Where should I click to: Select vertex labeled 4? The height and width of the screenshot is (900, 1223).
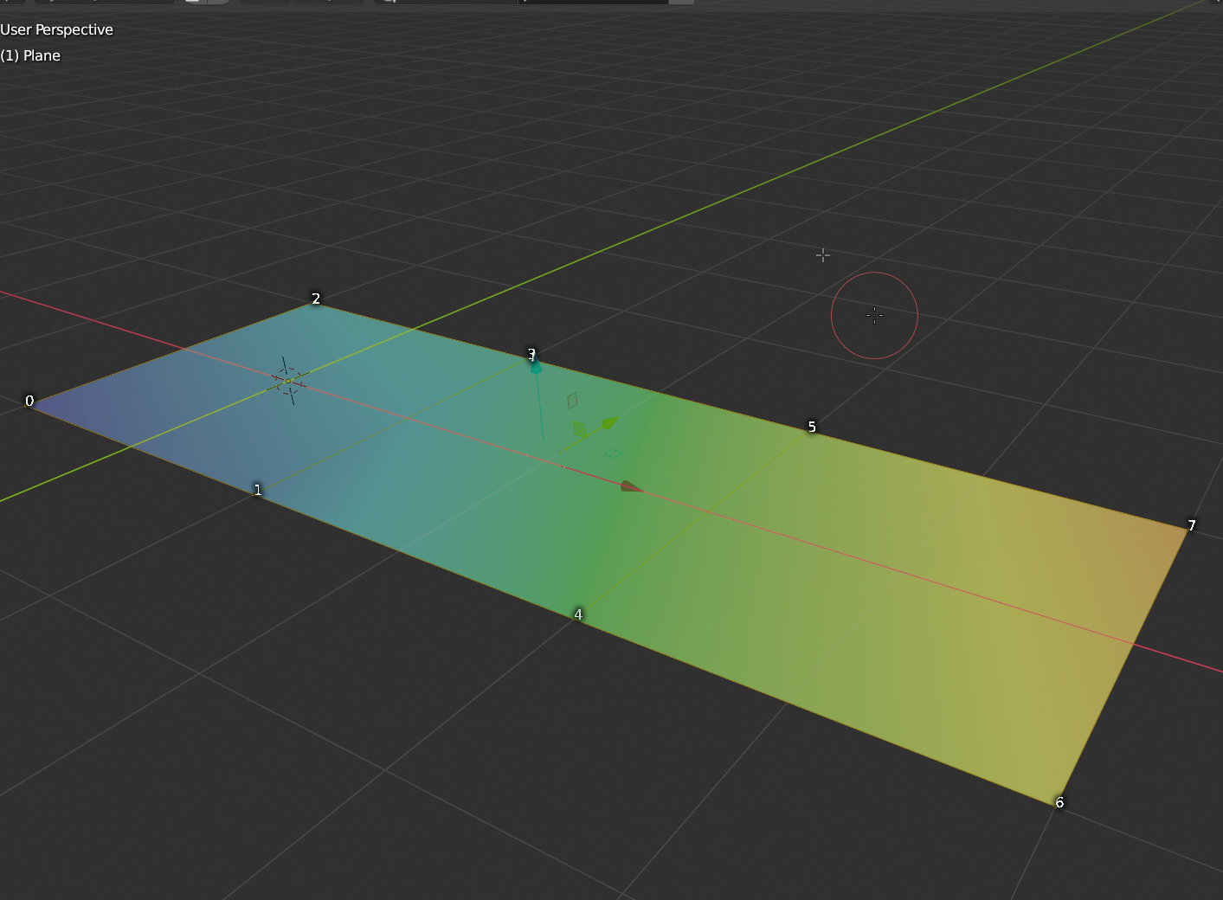[578, 614]
